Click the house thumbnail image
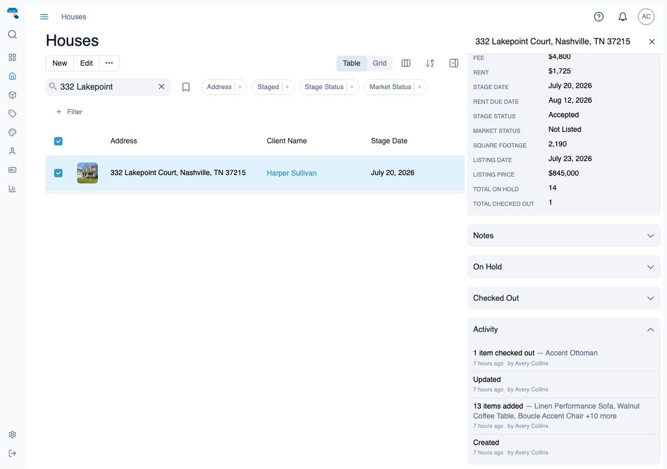Viewport: 667px width, 469px height. [x=87, y=173]
